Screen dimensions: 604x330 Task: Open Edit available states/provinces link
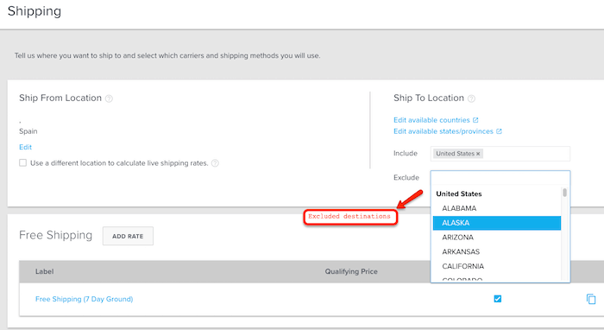tap(444, 131)
